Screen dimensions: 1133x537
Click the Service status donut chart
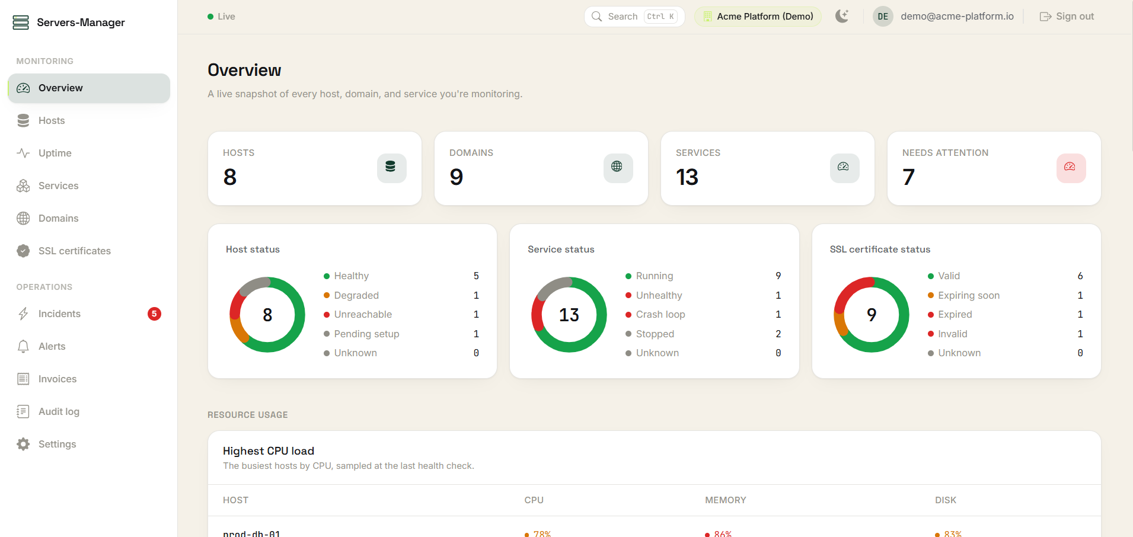tap(569, 315)
